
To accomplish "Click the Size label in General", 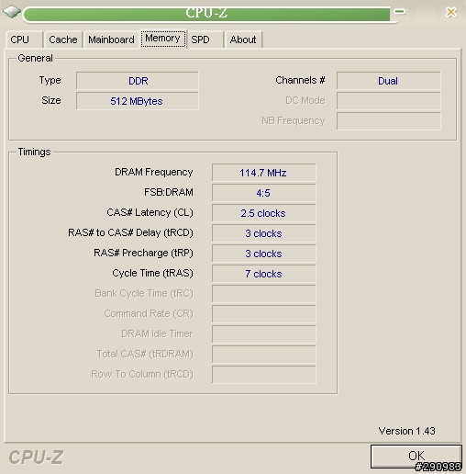I will pyautogui.click(x=51, y=100).
